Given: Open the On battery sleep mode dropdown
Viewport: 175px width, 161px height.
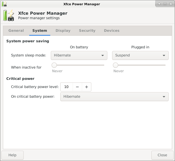Looking at the screenshot, I should (79, 55).
